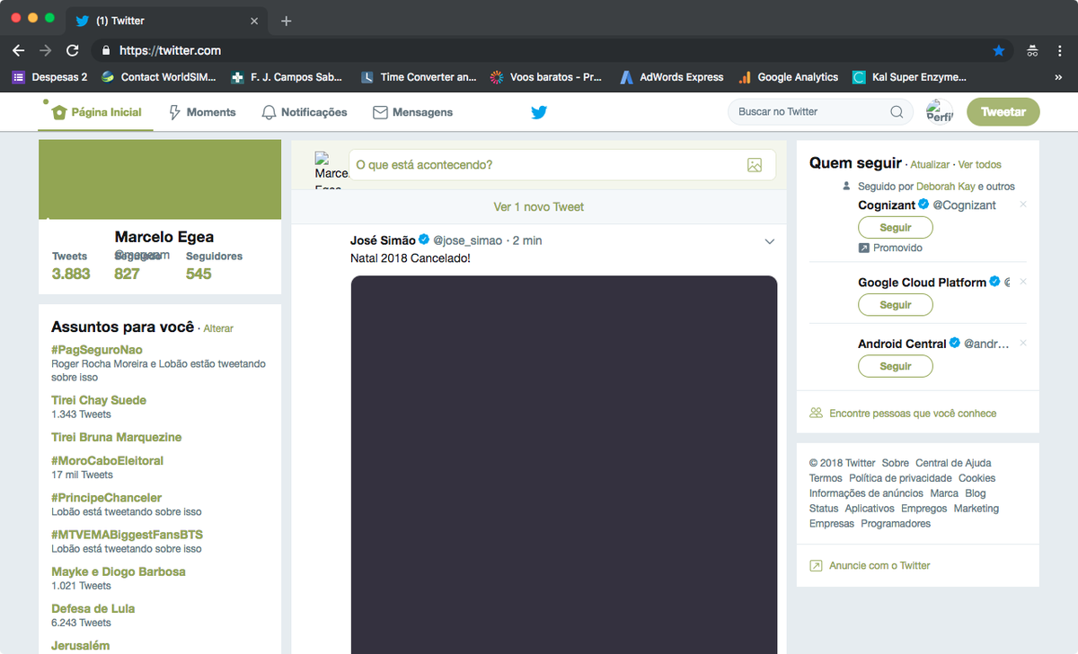Click the browser address bar URL

click(170, 51)
